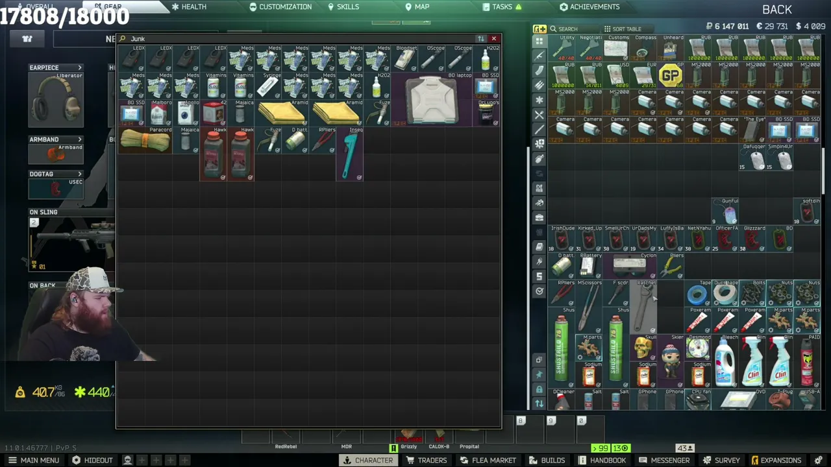Image resolution: width=831 pixels, height=467 pixels.
Task: Select the Paracord bundle item
Action: click(x=145, y=140)
